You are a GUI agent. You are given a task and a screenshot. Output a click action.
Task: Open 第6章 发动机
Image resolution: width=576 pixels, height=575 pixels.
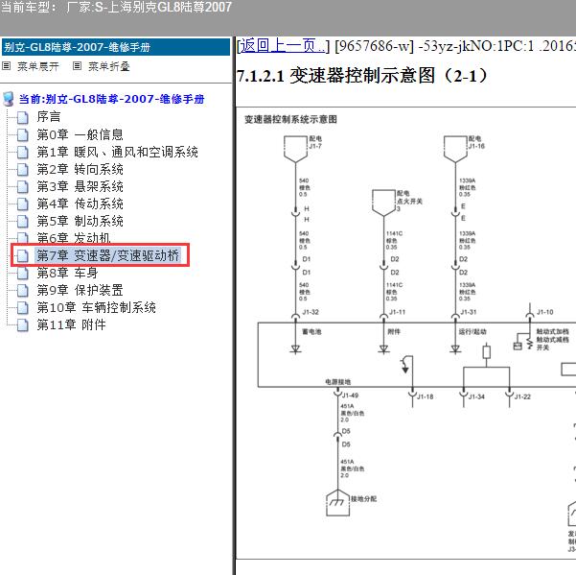pos(74,238)
